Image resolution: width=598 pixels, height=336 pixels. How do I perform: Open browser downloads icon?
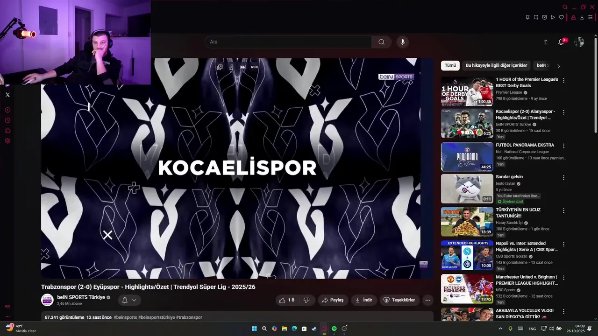tap(582, 17)
